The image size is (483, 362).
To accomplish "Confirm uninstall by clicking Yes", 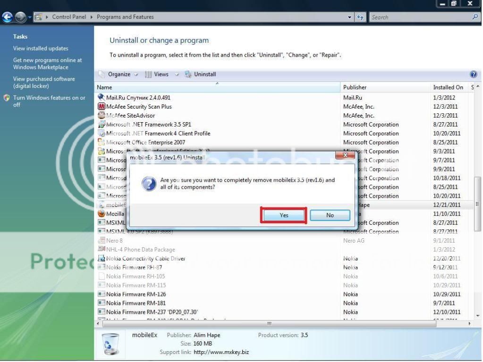I will coord(284,215).
